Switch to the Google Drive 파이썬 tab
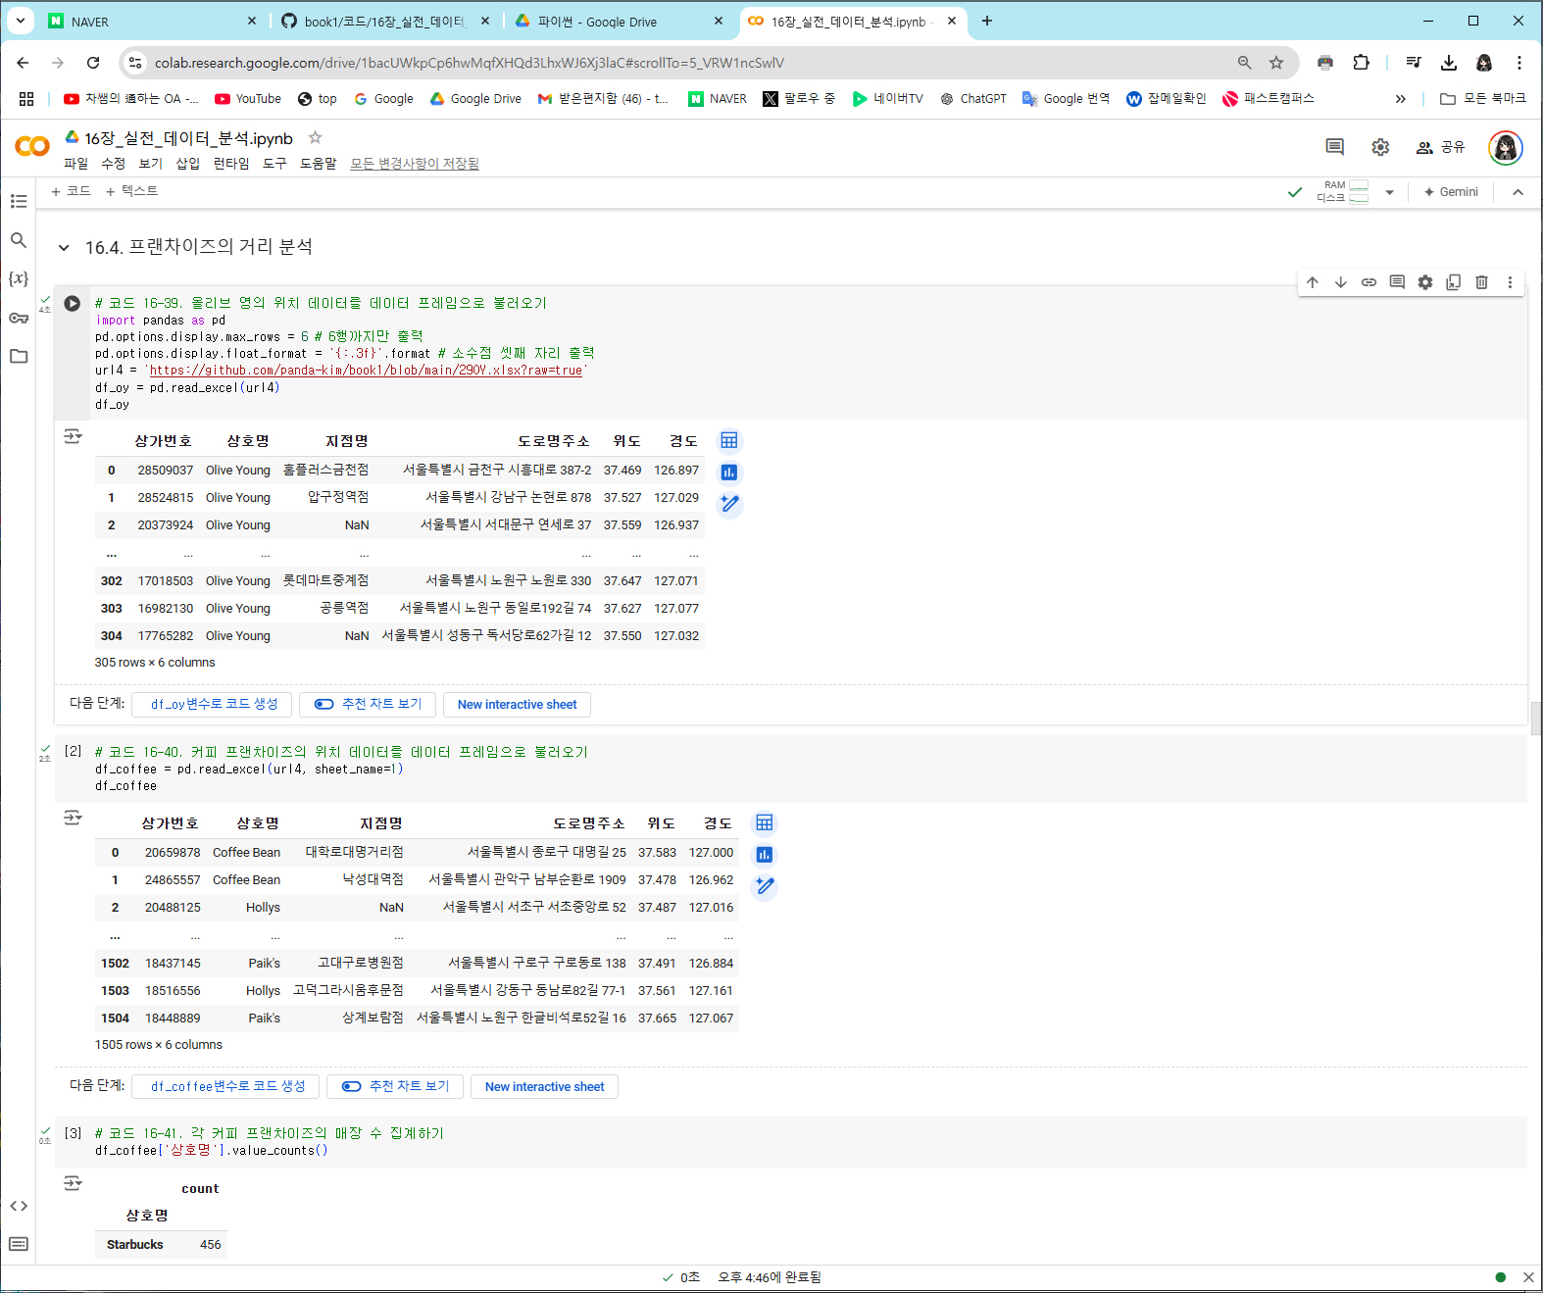Image resolution: width=1543 pixels, height=1293 pixels. pyautogui.click(x=618, y=22)
